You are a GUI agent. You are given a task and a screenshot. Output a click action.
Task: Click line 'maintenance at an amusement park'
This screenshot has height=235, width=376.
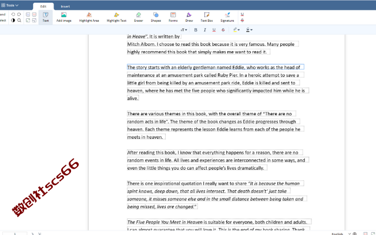(216, 75)
